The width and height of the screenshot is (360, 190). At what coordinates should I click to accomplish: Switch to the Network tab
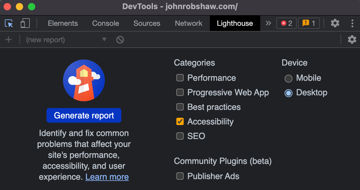(189, 23)
